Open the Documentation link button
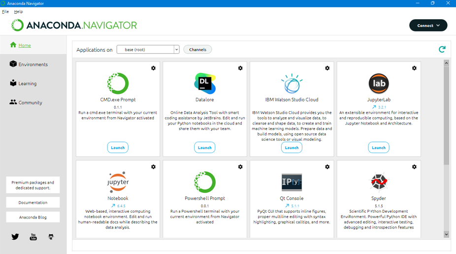The height and width of the screenshot is (254, 456). pyautogui.click(x=33, y=202)
